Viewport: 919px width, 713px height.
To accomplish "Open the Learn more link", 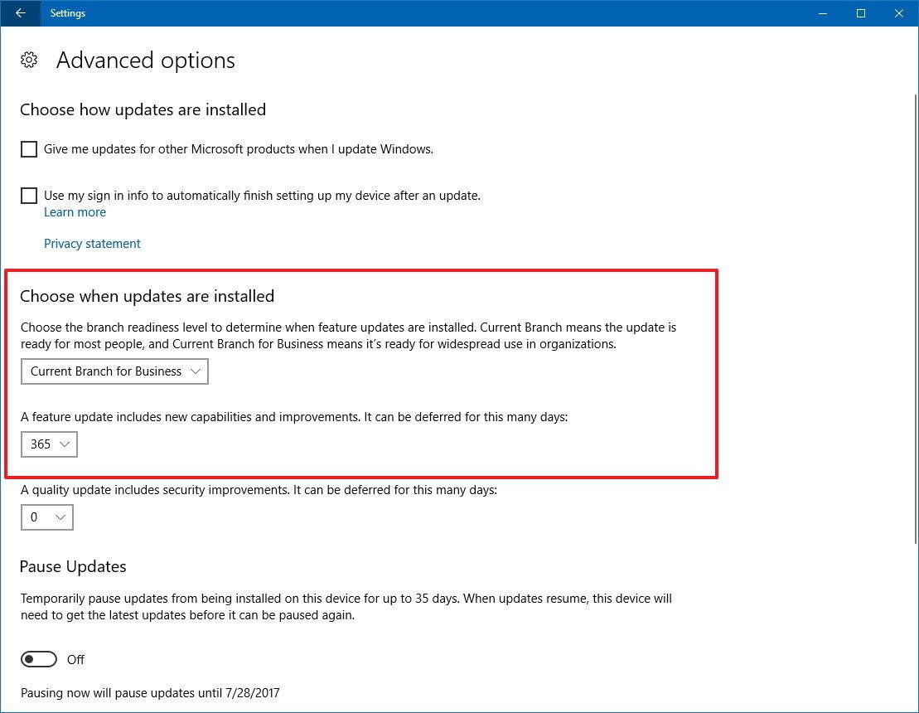I will click(75, 212).
